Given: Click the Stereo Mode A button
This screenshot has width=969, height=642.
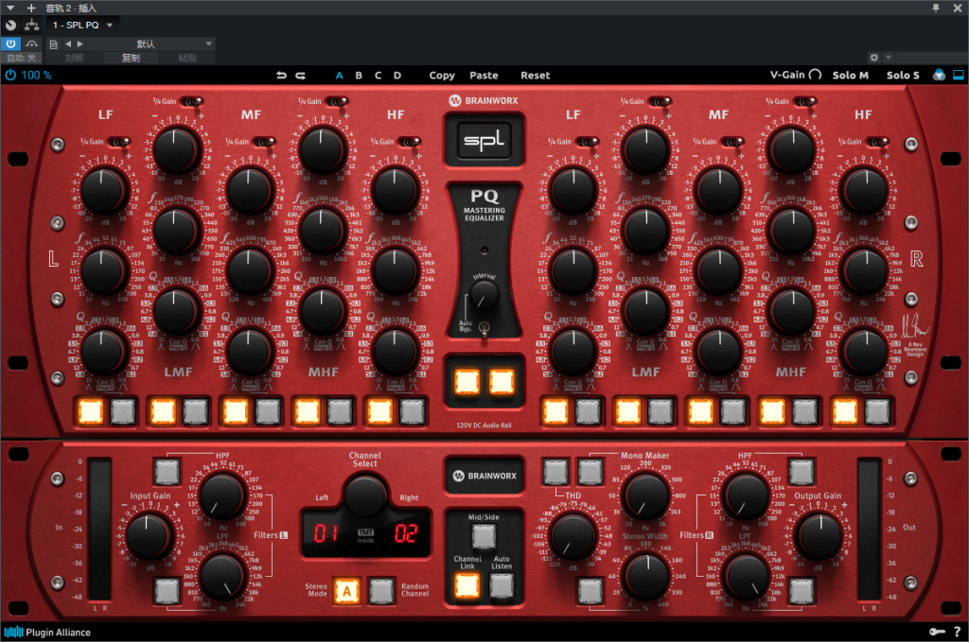Looking at the screenshot, I should (346, 590).
